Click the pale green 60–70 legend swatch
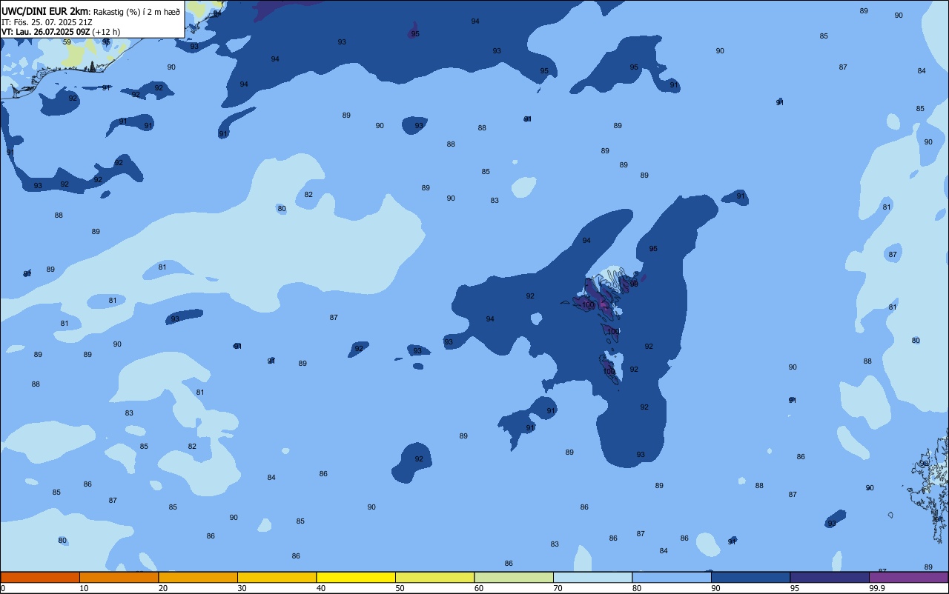The image size is (949, 594). 514,577
